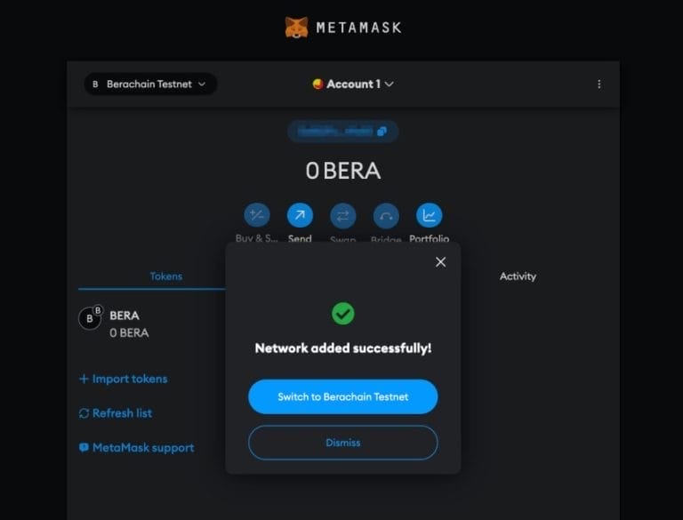Click the Bridge icon
The height and width of the screenshot is (520, 683).
386,216
